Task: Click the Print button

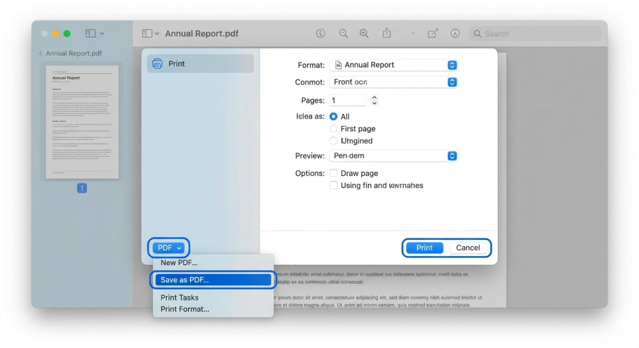Action: point(424,248)
